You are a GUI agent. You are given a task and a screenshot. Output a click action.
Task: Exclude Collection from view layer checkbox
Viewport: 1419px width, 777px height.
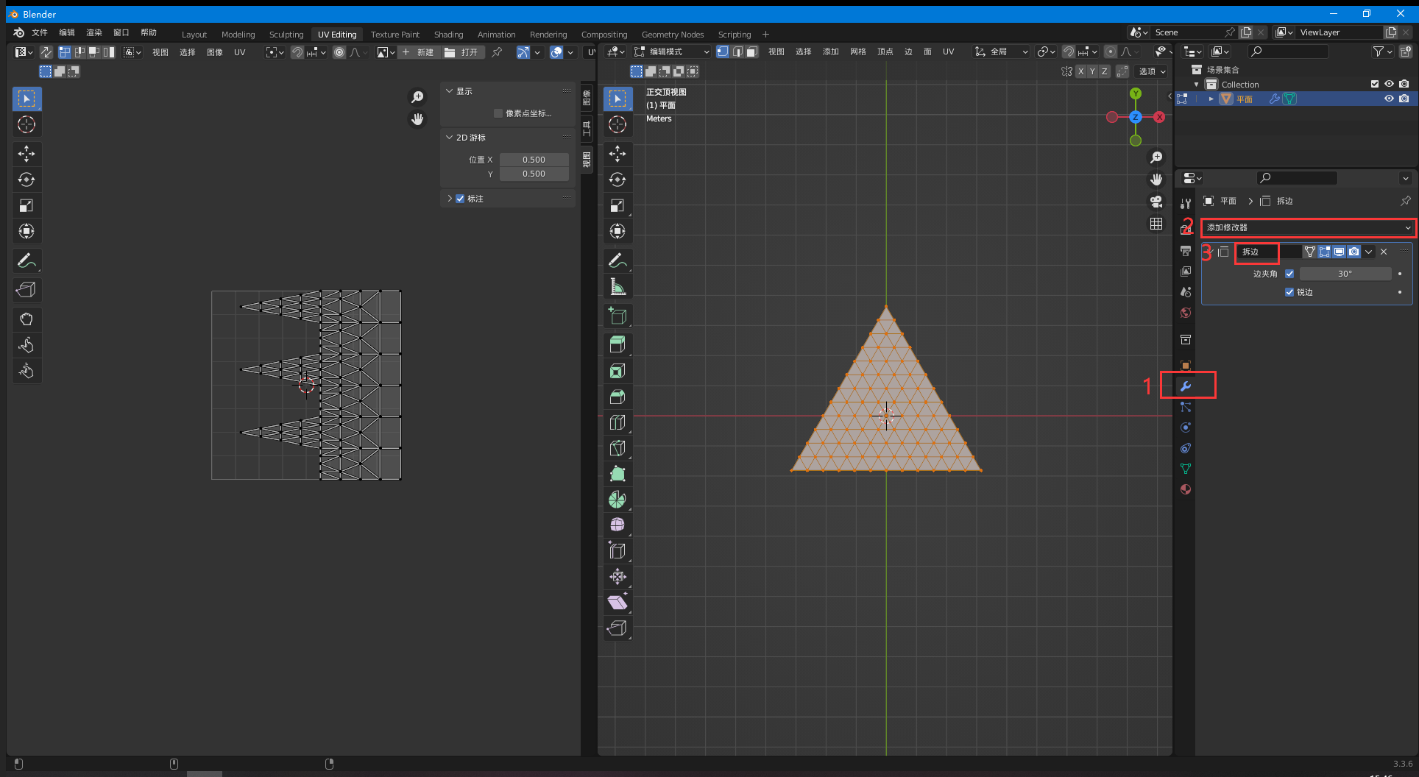tap(1374, 84)
